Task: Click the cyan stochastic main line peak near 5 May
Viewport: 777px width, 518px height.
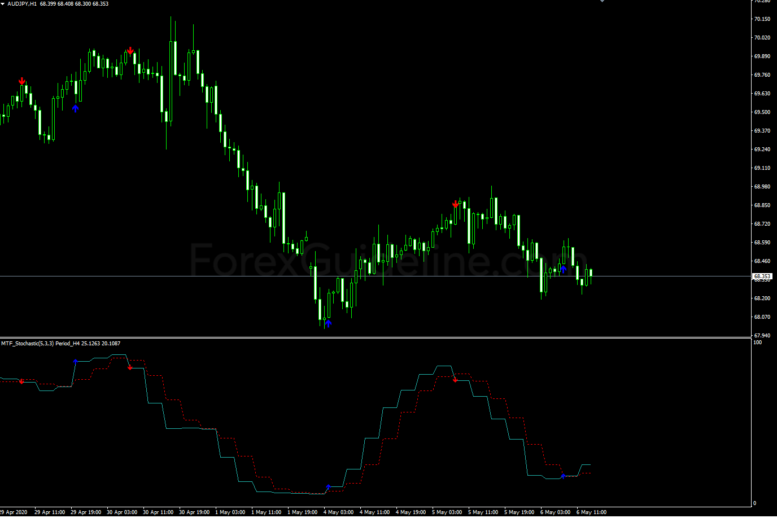Action: coord(443,366)
